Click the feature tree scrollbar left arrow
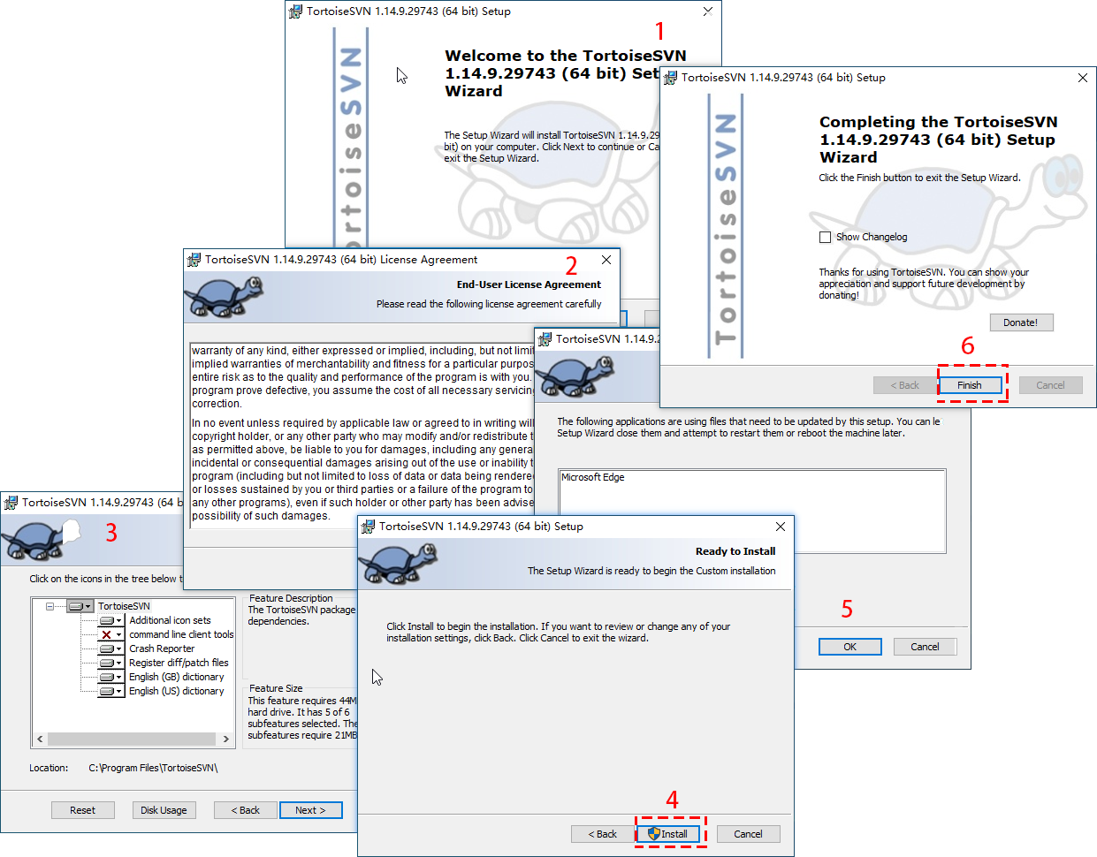The height and width of the screenshot is (857, 1097). pos(40,739)
